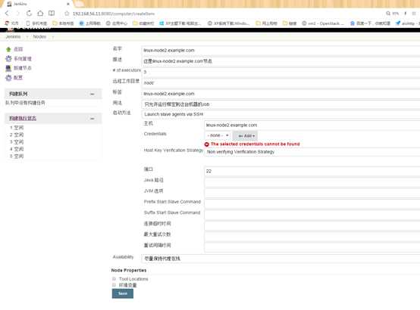Click the red credentials error icon
Image resolution: width=420 pixels, height=310 pixels.
coord(206,144)
